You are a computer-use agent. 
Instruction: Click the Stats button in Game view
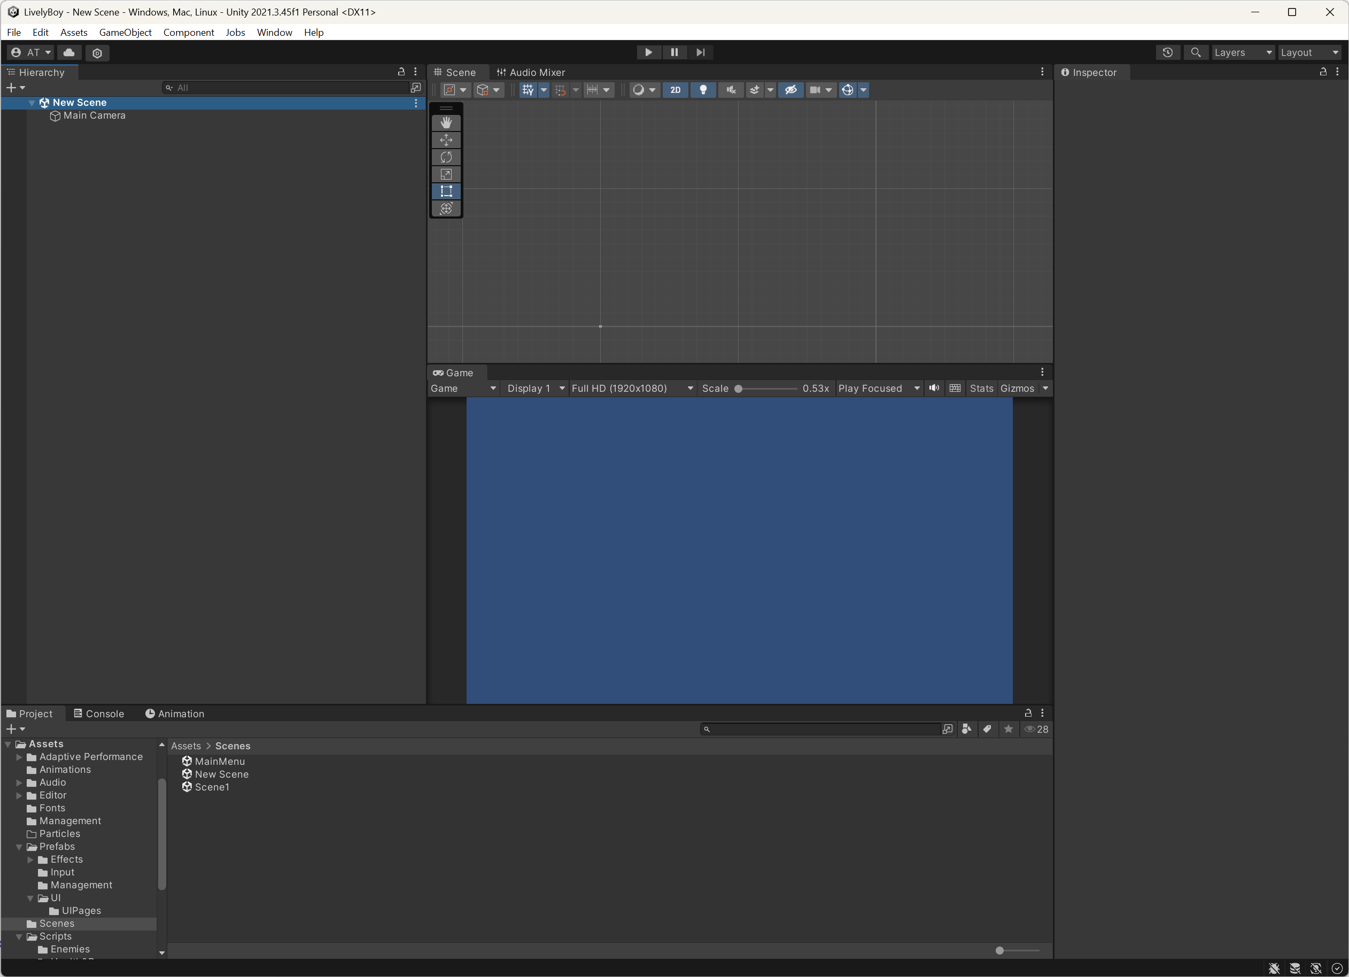[981, 387]
